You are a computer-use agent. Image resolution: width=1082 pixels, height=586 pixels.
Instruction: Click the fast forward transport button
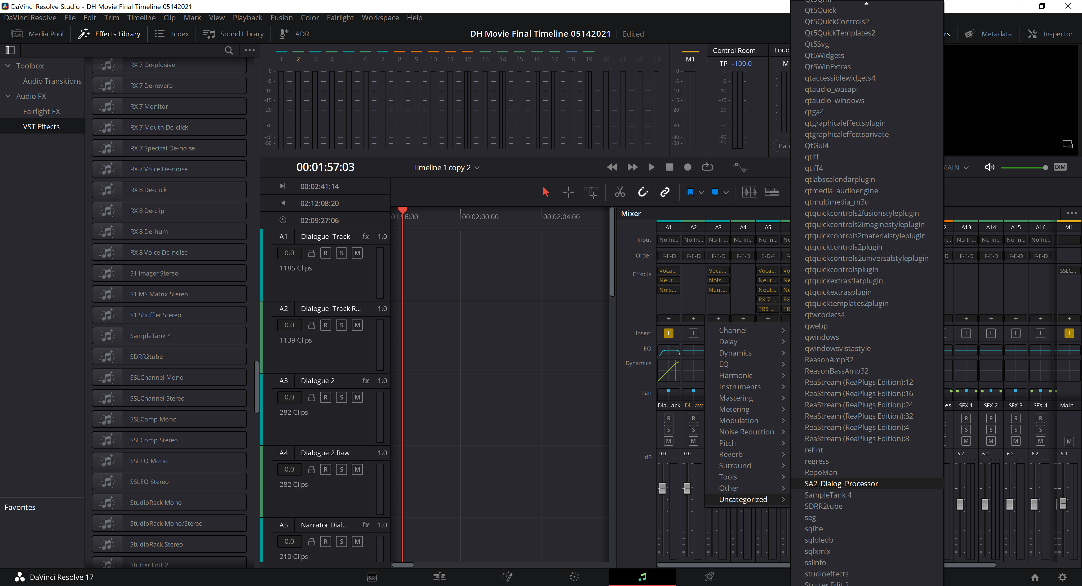click(x=632, y=167)
